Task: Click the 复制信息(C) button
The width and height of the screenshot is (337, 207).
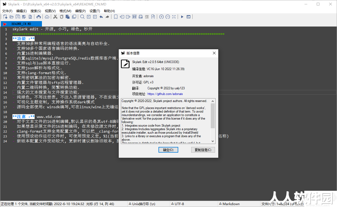Action: click(203, 150)
